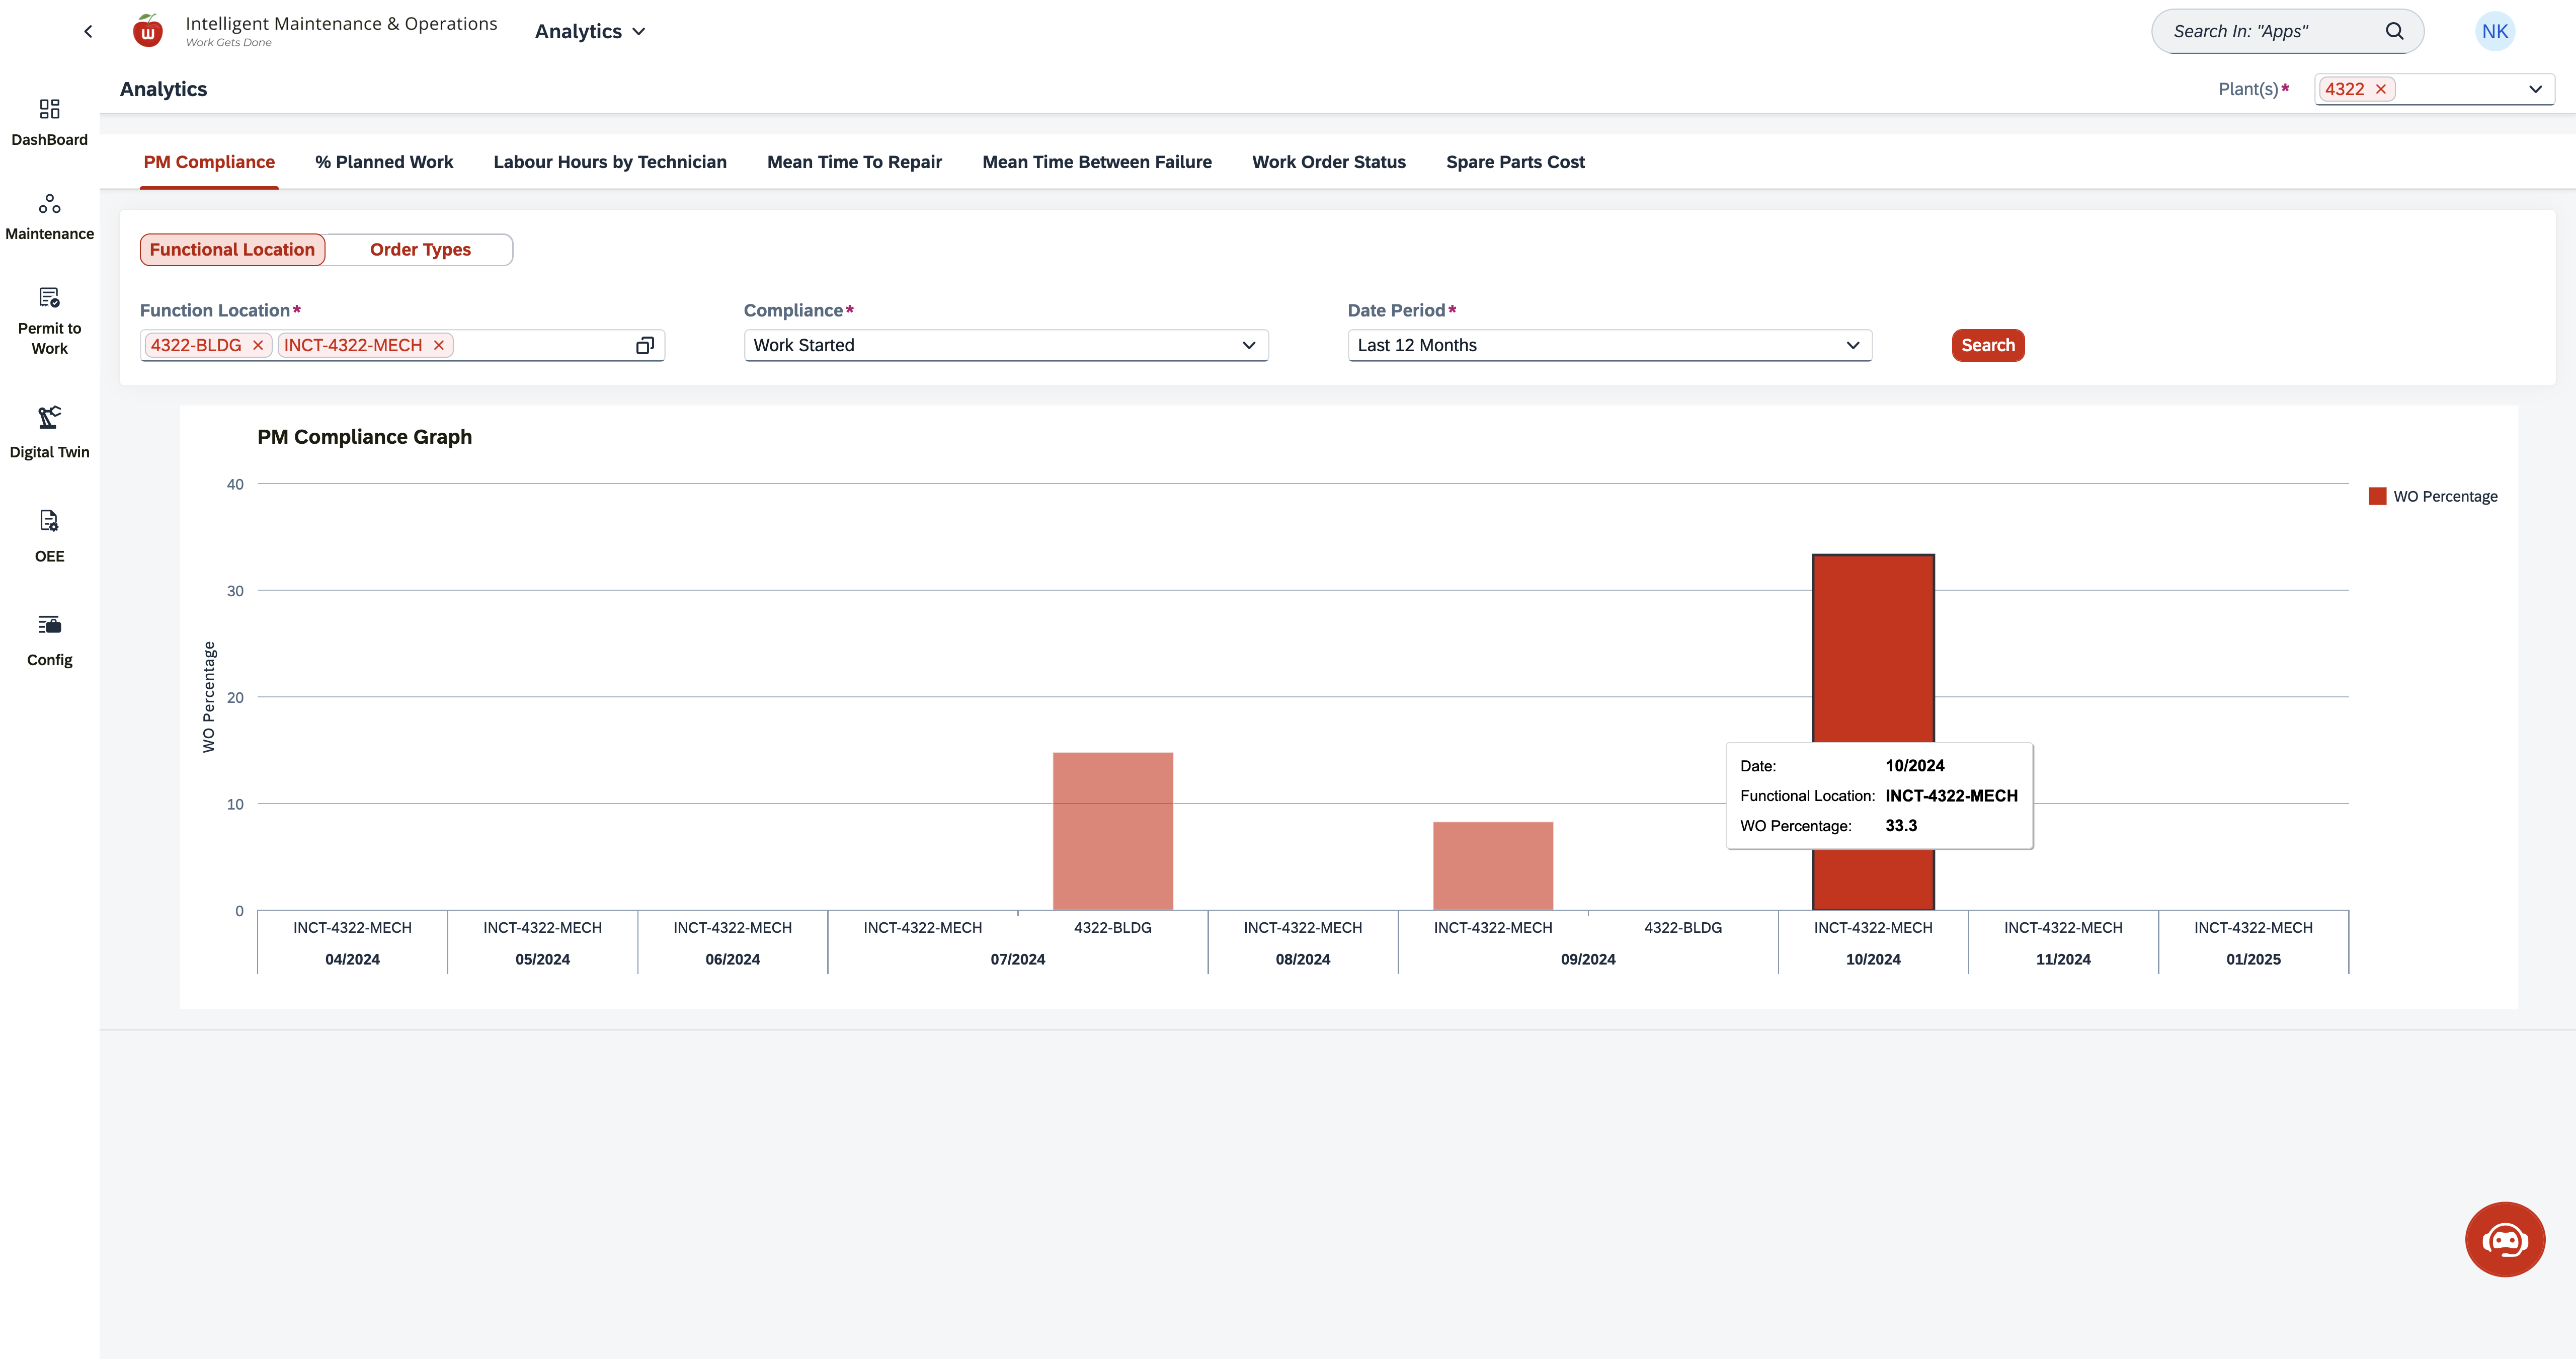
Task: Click the 09/2024 axis label
Action: [1588, 959]
